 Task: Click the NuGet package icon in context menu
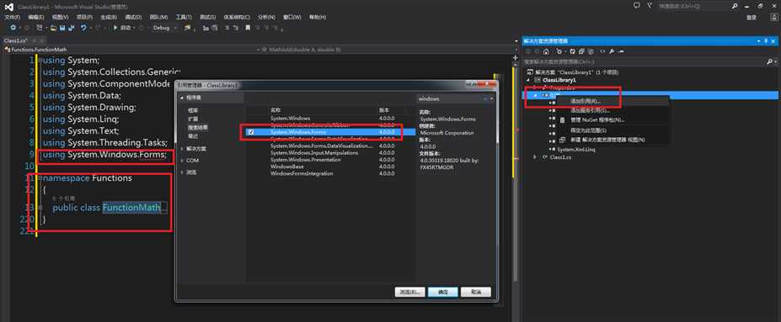(562, 120)
